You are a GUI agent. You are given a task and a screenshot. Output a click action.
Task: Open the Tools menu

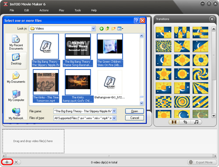[78, 11]
